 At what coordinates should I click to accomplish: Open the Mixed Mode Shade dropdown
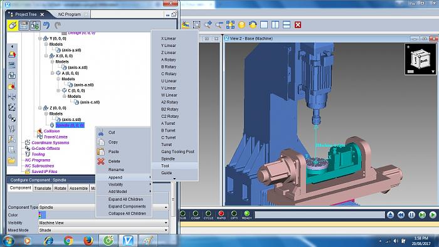click(166, 230)
